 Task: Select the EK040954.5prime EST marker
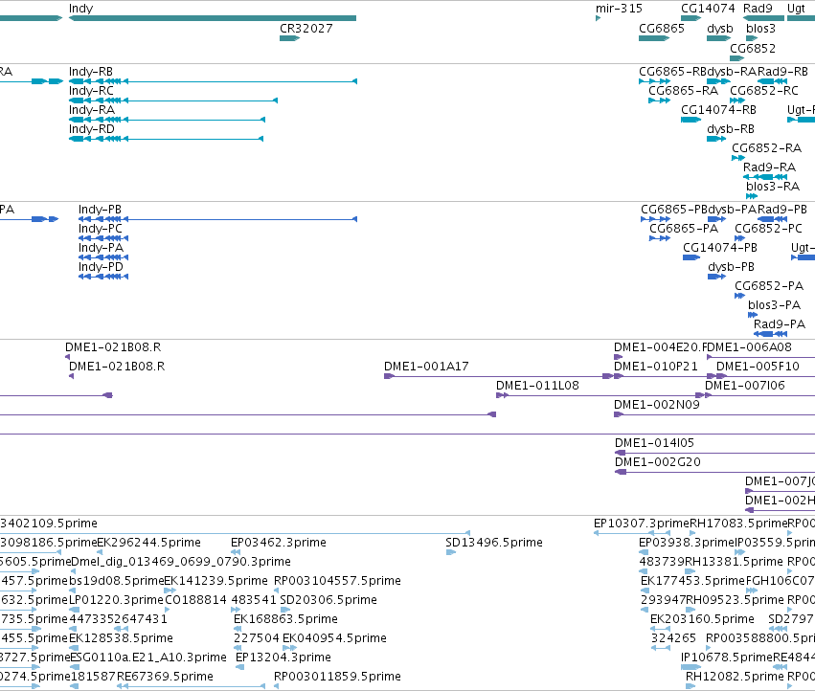point(289,648)
